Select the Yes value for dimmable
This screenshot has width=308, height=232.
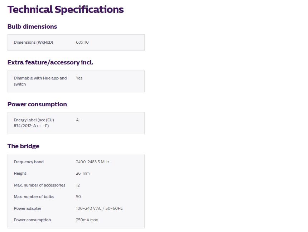(x=79, y=78)
